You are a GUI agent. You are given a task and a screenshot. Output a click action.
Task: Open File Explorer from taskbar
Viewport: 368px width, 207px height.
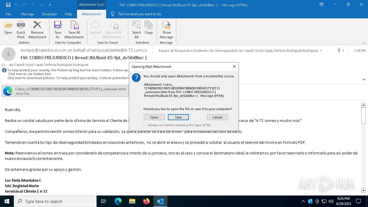(132, 201)
